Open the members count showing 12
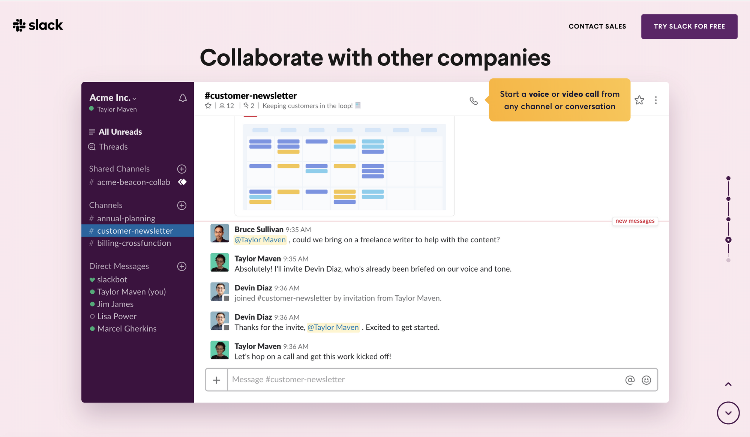The height and width of the screenshot is (437, 750). [x=227, y=106]
